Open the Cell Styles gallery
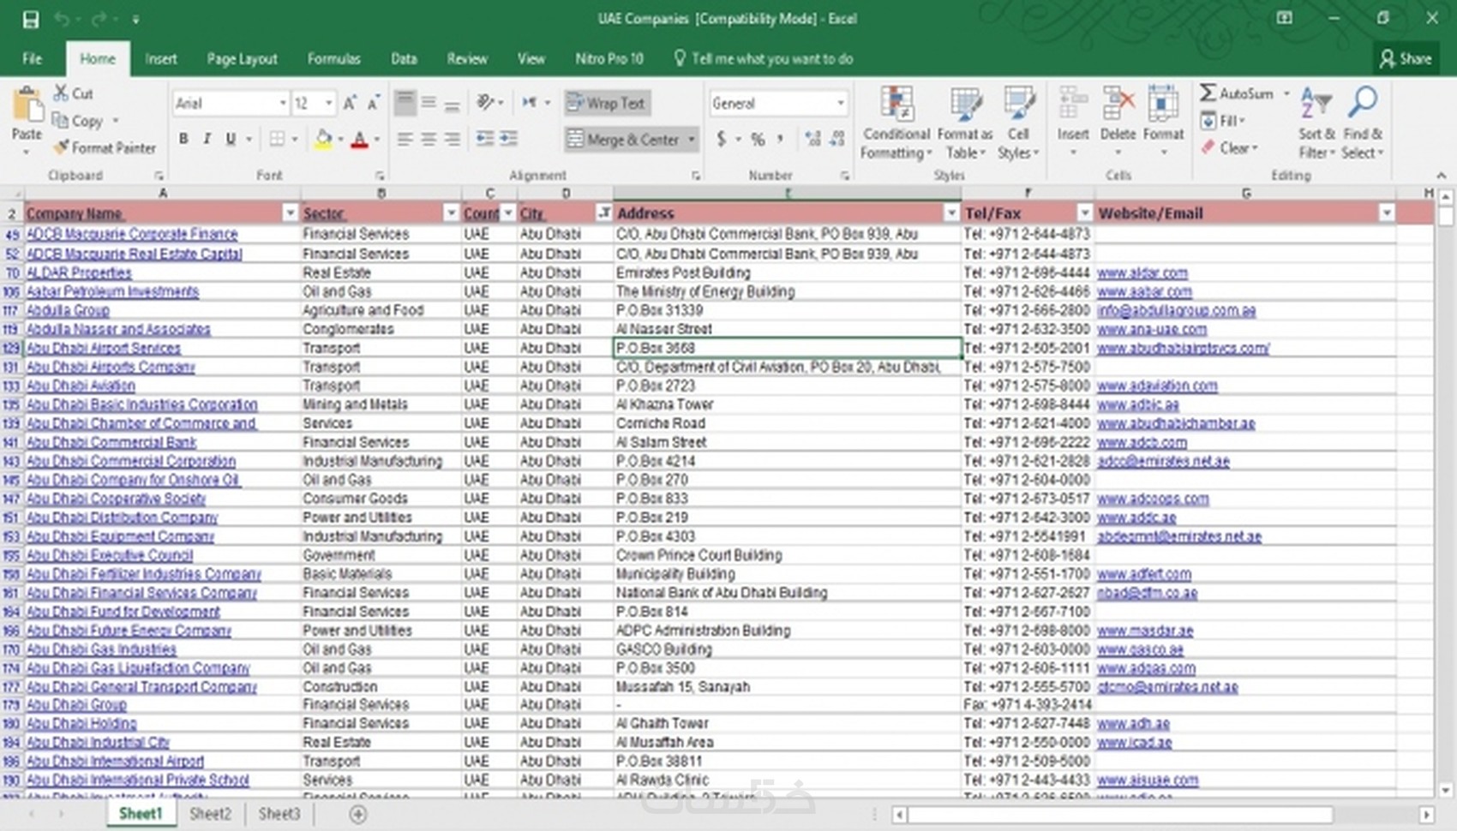This screenshot has height=831, width=1457. pos(1018,123)
